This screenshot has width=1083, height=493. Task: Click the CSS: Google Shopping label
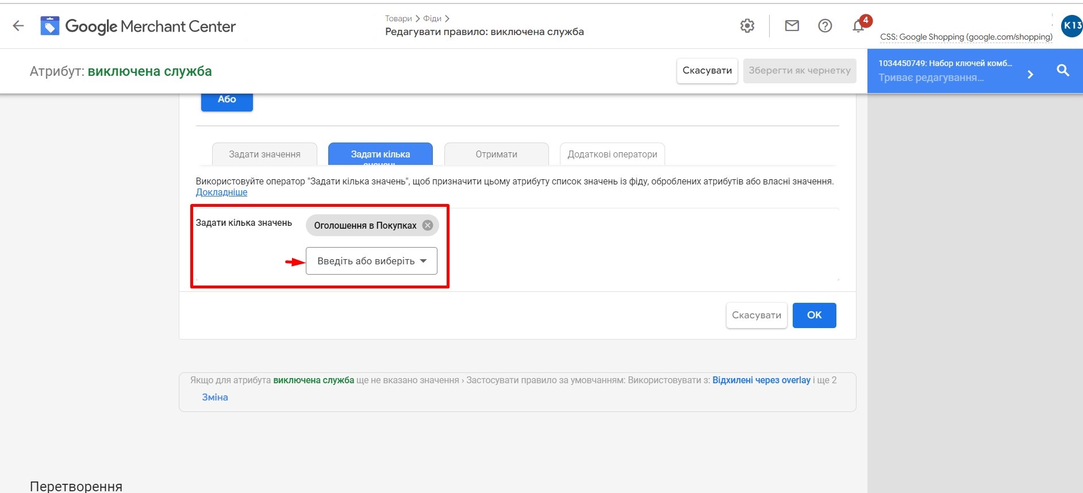pyautogui.click(x=966, y=37)
